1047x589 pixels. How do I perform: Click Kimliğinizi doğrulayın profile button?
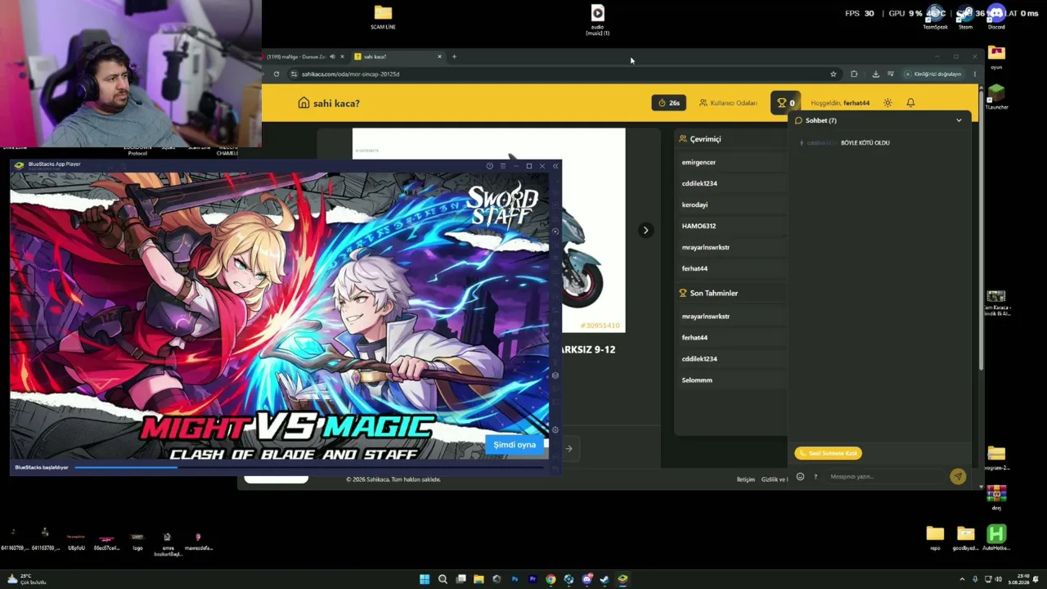point(932,74)
